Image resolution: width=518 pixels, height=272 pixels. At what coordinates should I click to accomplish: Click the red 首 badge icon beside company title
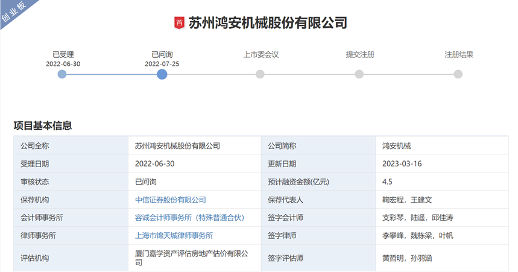point(179,23)
